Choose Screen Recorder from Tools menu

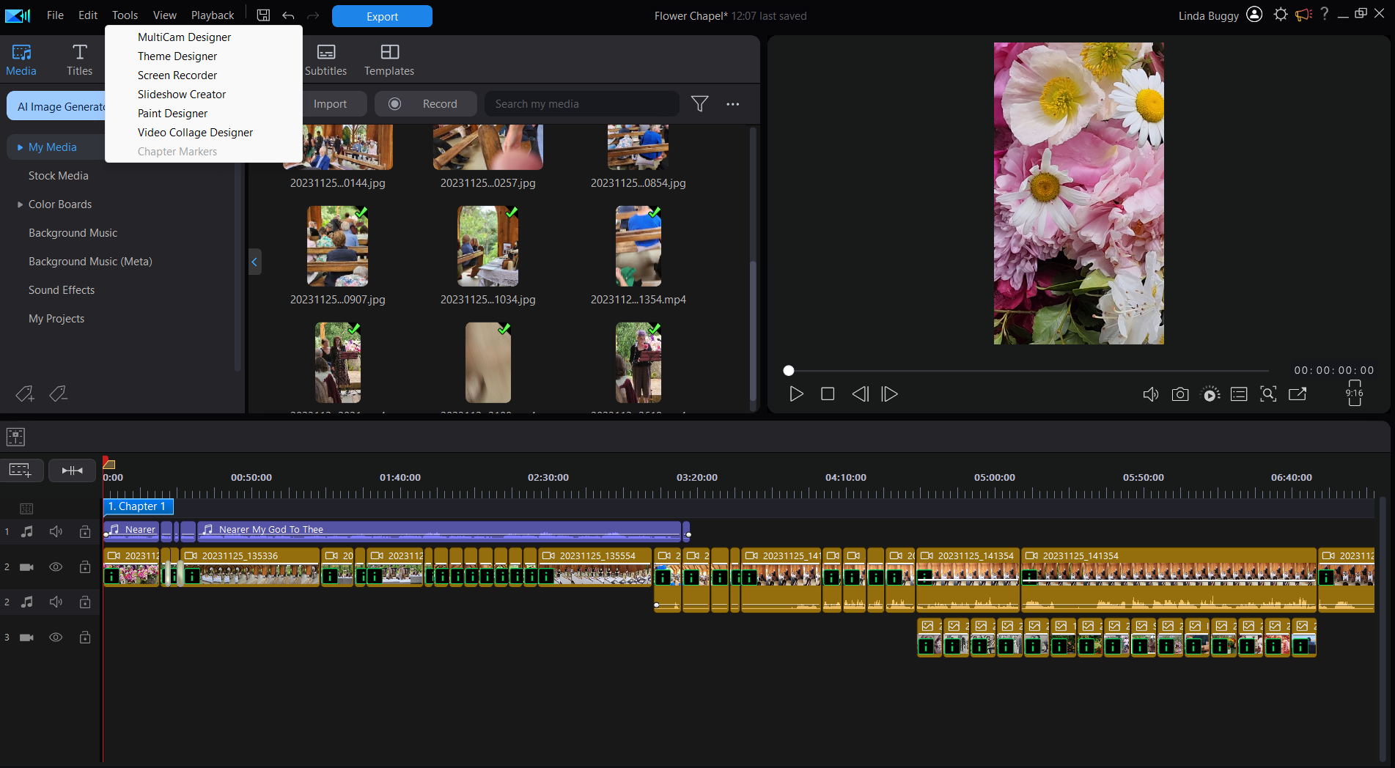click(x=177, y=75)
